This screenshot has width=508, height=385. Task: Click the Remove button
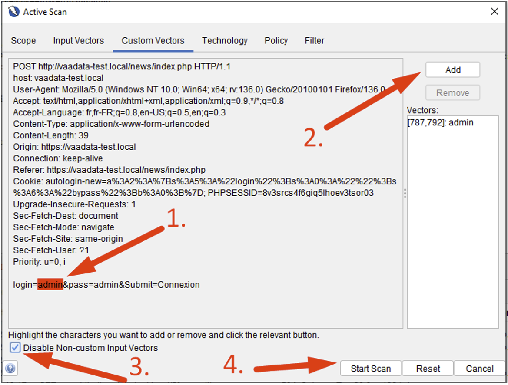452,92
